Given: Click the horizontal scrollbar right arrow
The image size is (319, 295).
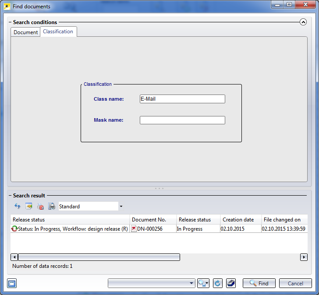Looking at the screenshot, I should pyautogui.click(x=304, y=257).
